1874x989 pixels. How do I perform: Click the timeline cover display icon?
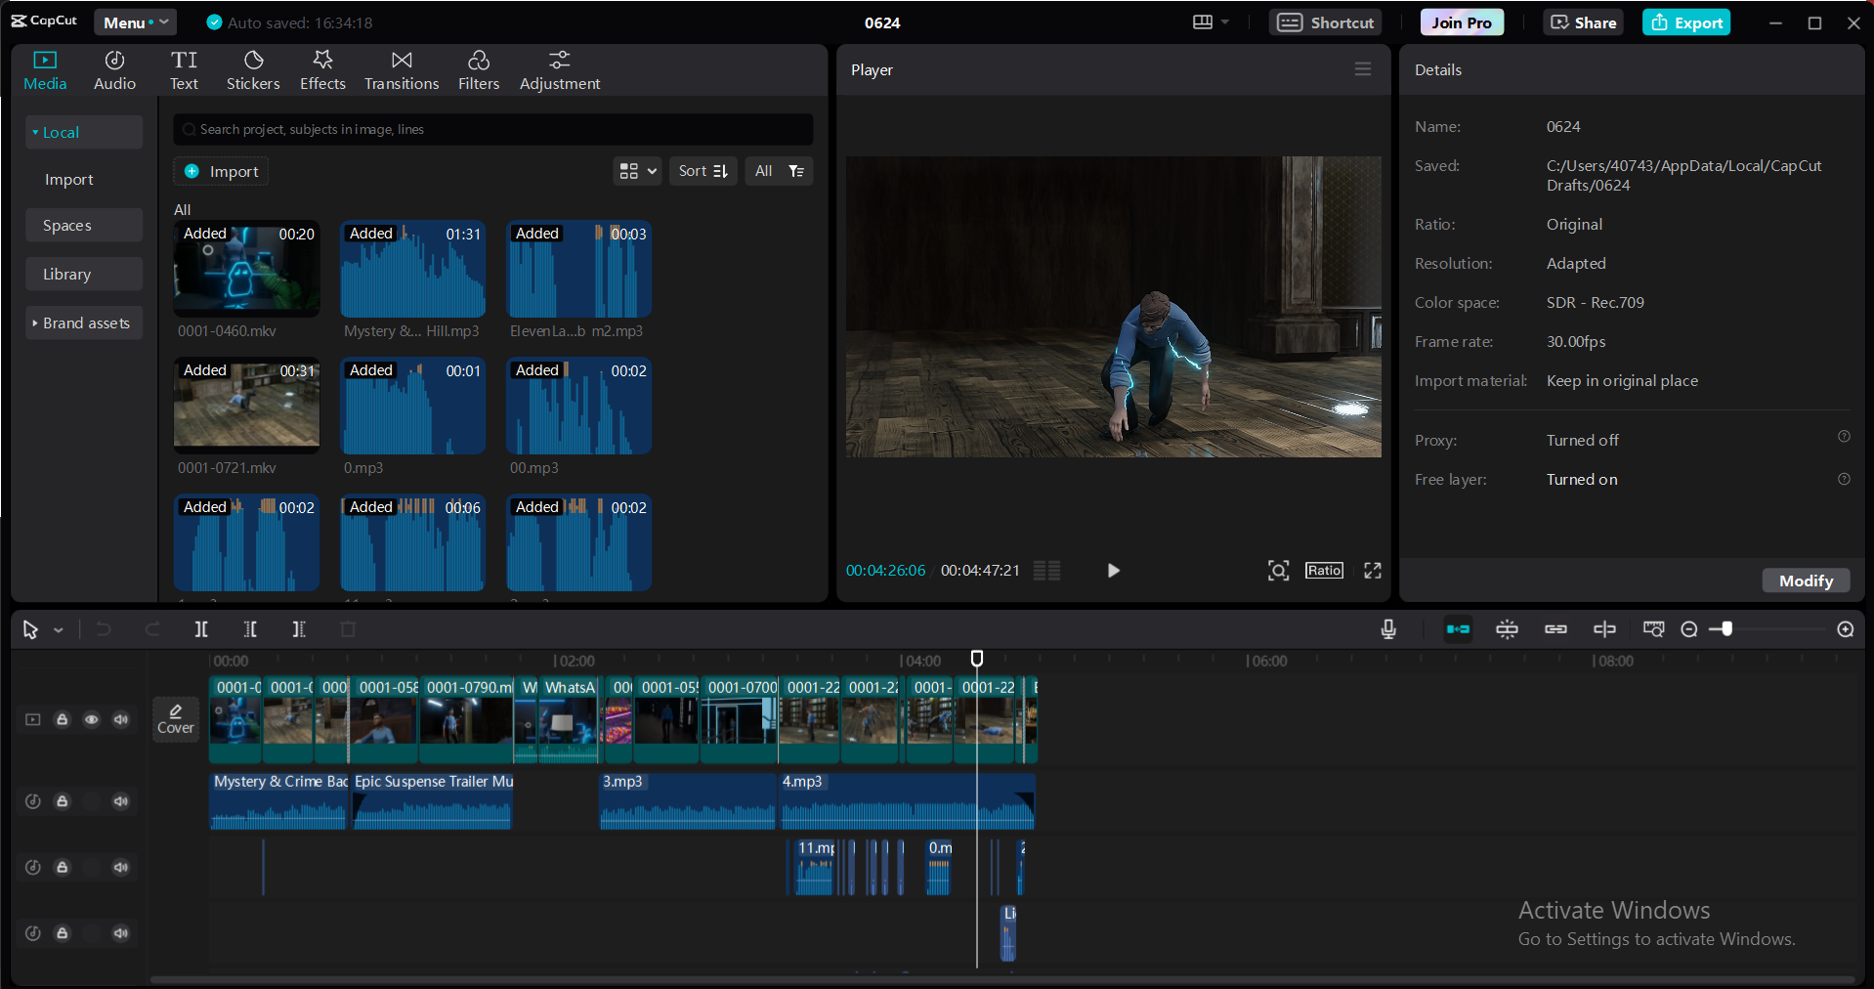1653,629
